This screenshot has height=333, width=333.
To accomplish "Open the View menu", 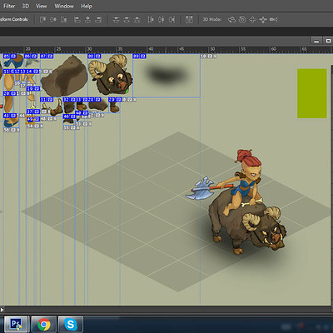I will [x=42, y=6].
